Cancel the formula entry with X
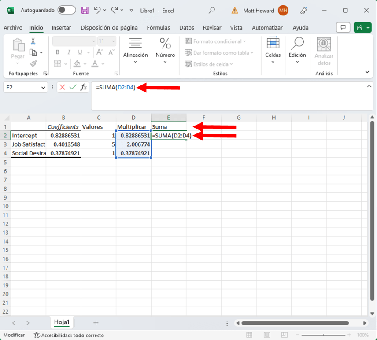This screenshot has width=377, height=340. pos(62,87)
